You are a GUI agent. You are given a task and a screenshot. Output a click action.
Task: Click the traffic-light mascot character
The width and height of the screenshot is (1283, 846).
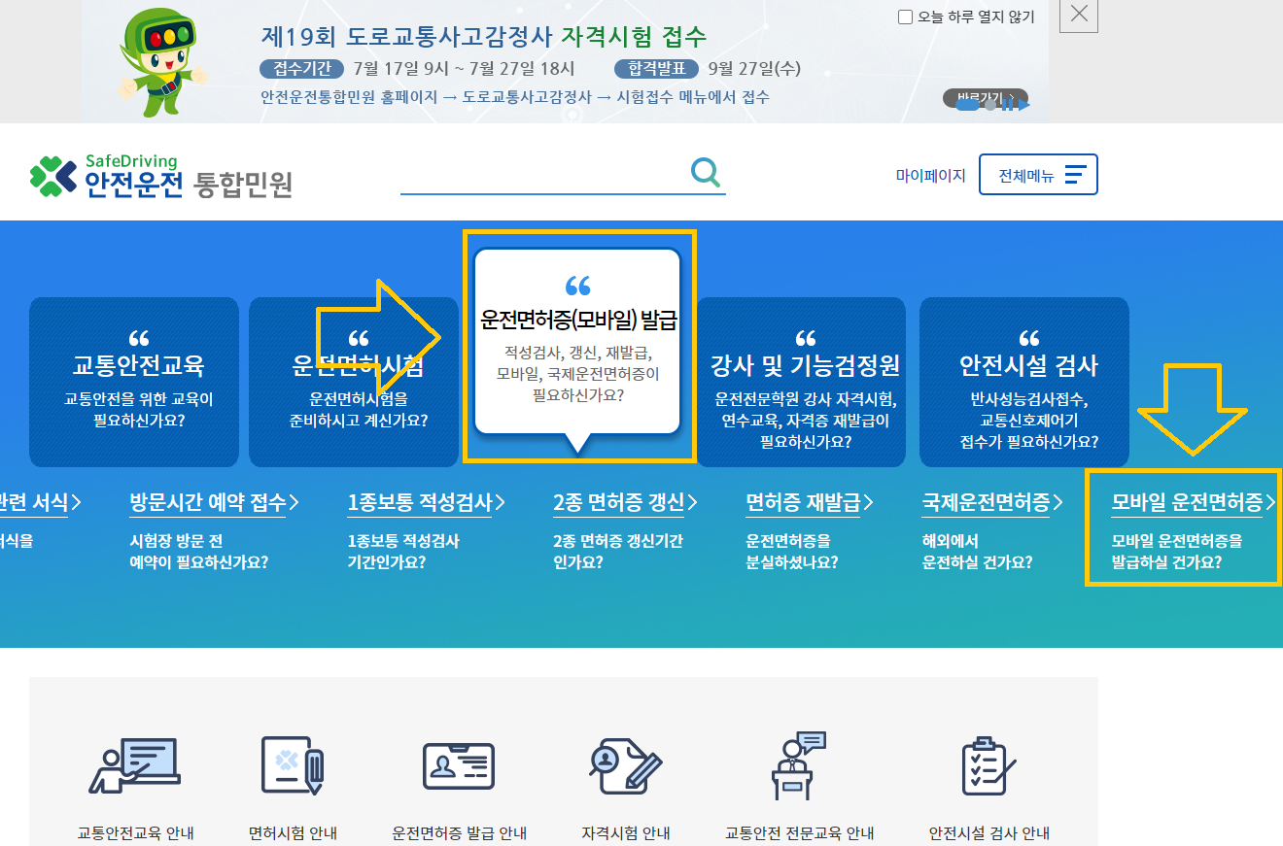(160, 58)
